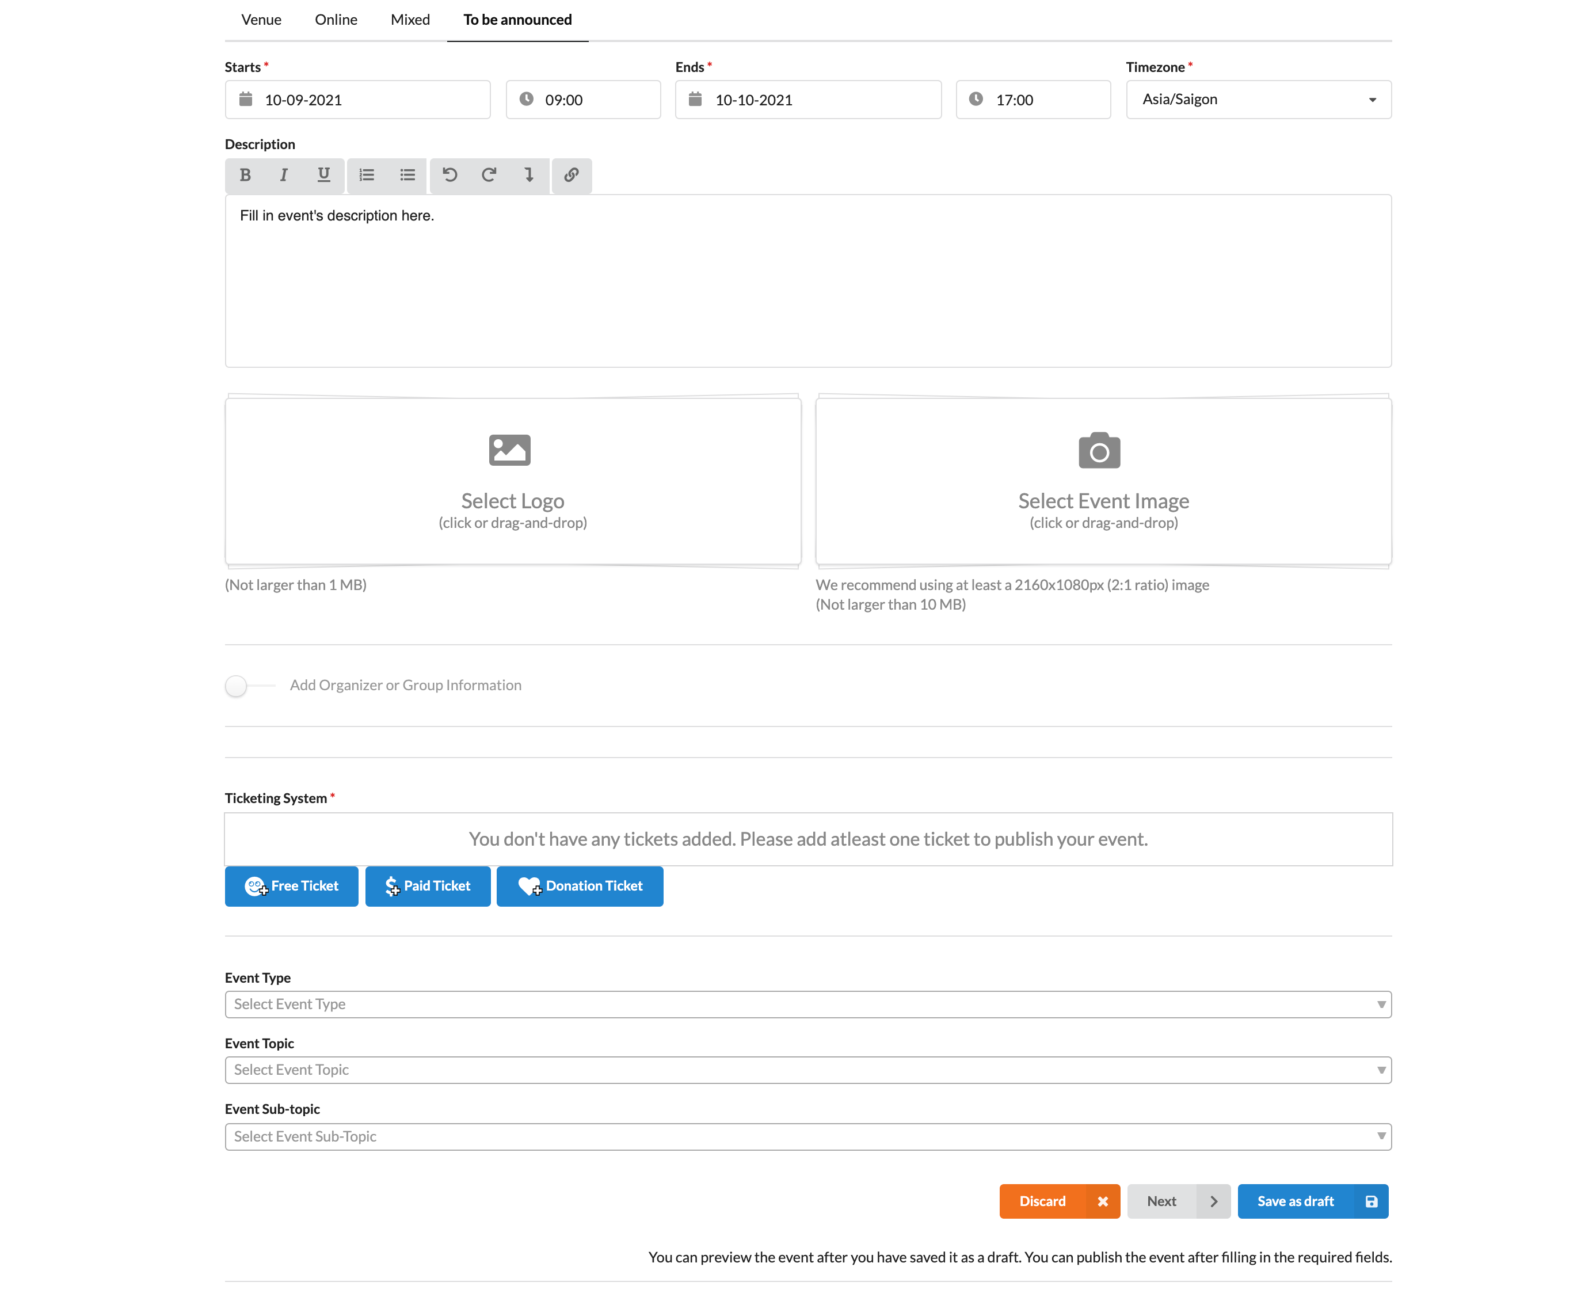Viewport: 1581px width, 1301px height.
Task: Click the end time field 17:00
Action: [x=1033, y=100]
